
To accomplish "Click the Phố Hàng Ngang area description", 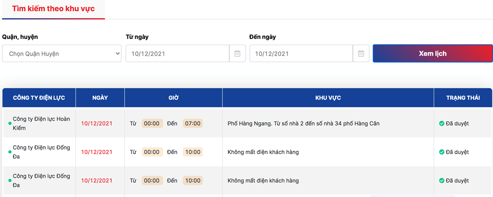I will coord(303,123).
